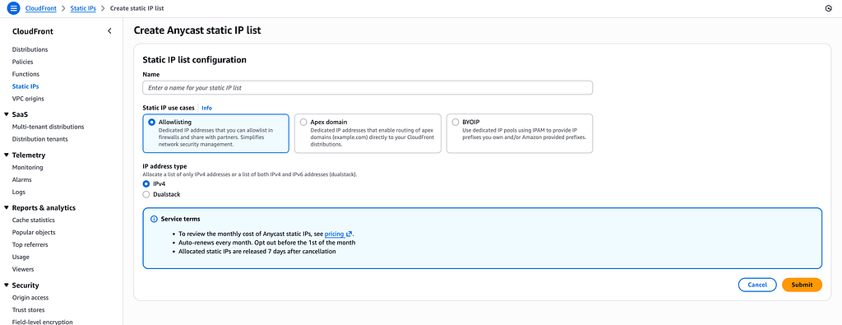This screenshot has height=325, width=842.
Task: Focus the static IP list Name field
Action: click(x=368, y=87)
